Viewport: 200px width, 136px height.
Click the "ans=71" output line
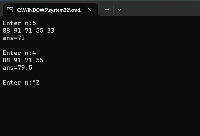click(x=14, y=38)
